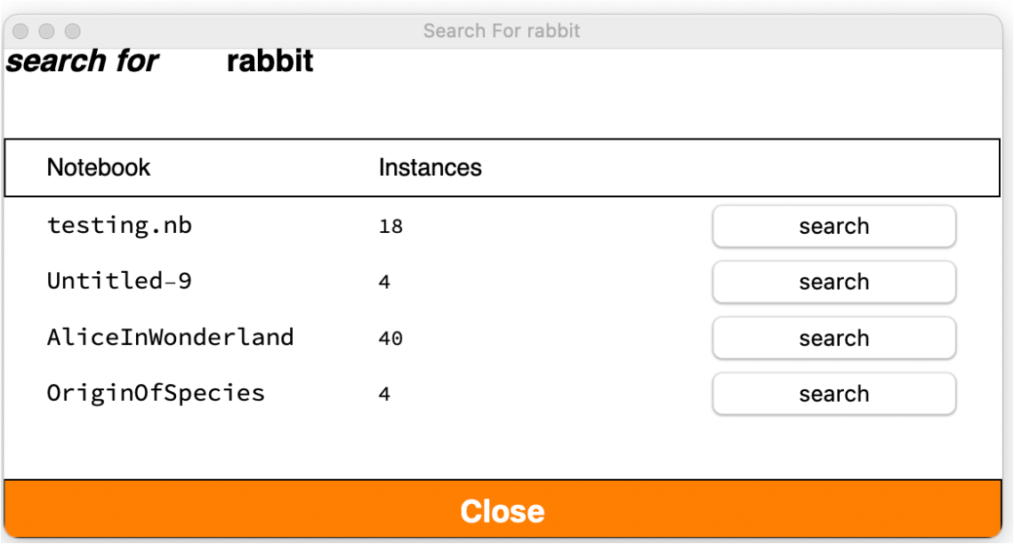1014x544 pixels.
Task: Click the instance count 4 for OriginOfSpecies
Action: [384, 394]
